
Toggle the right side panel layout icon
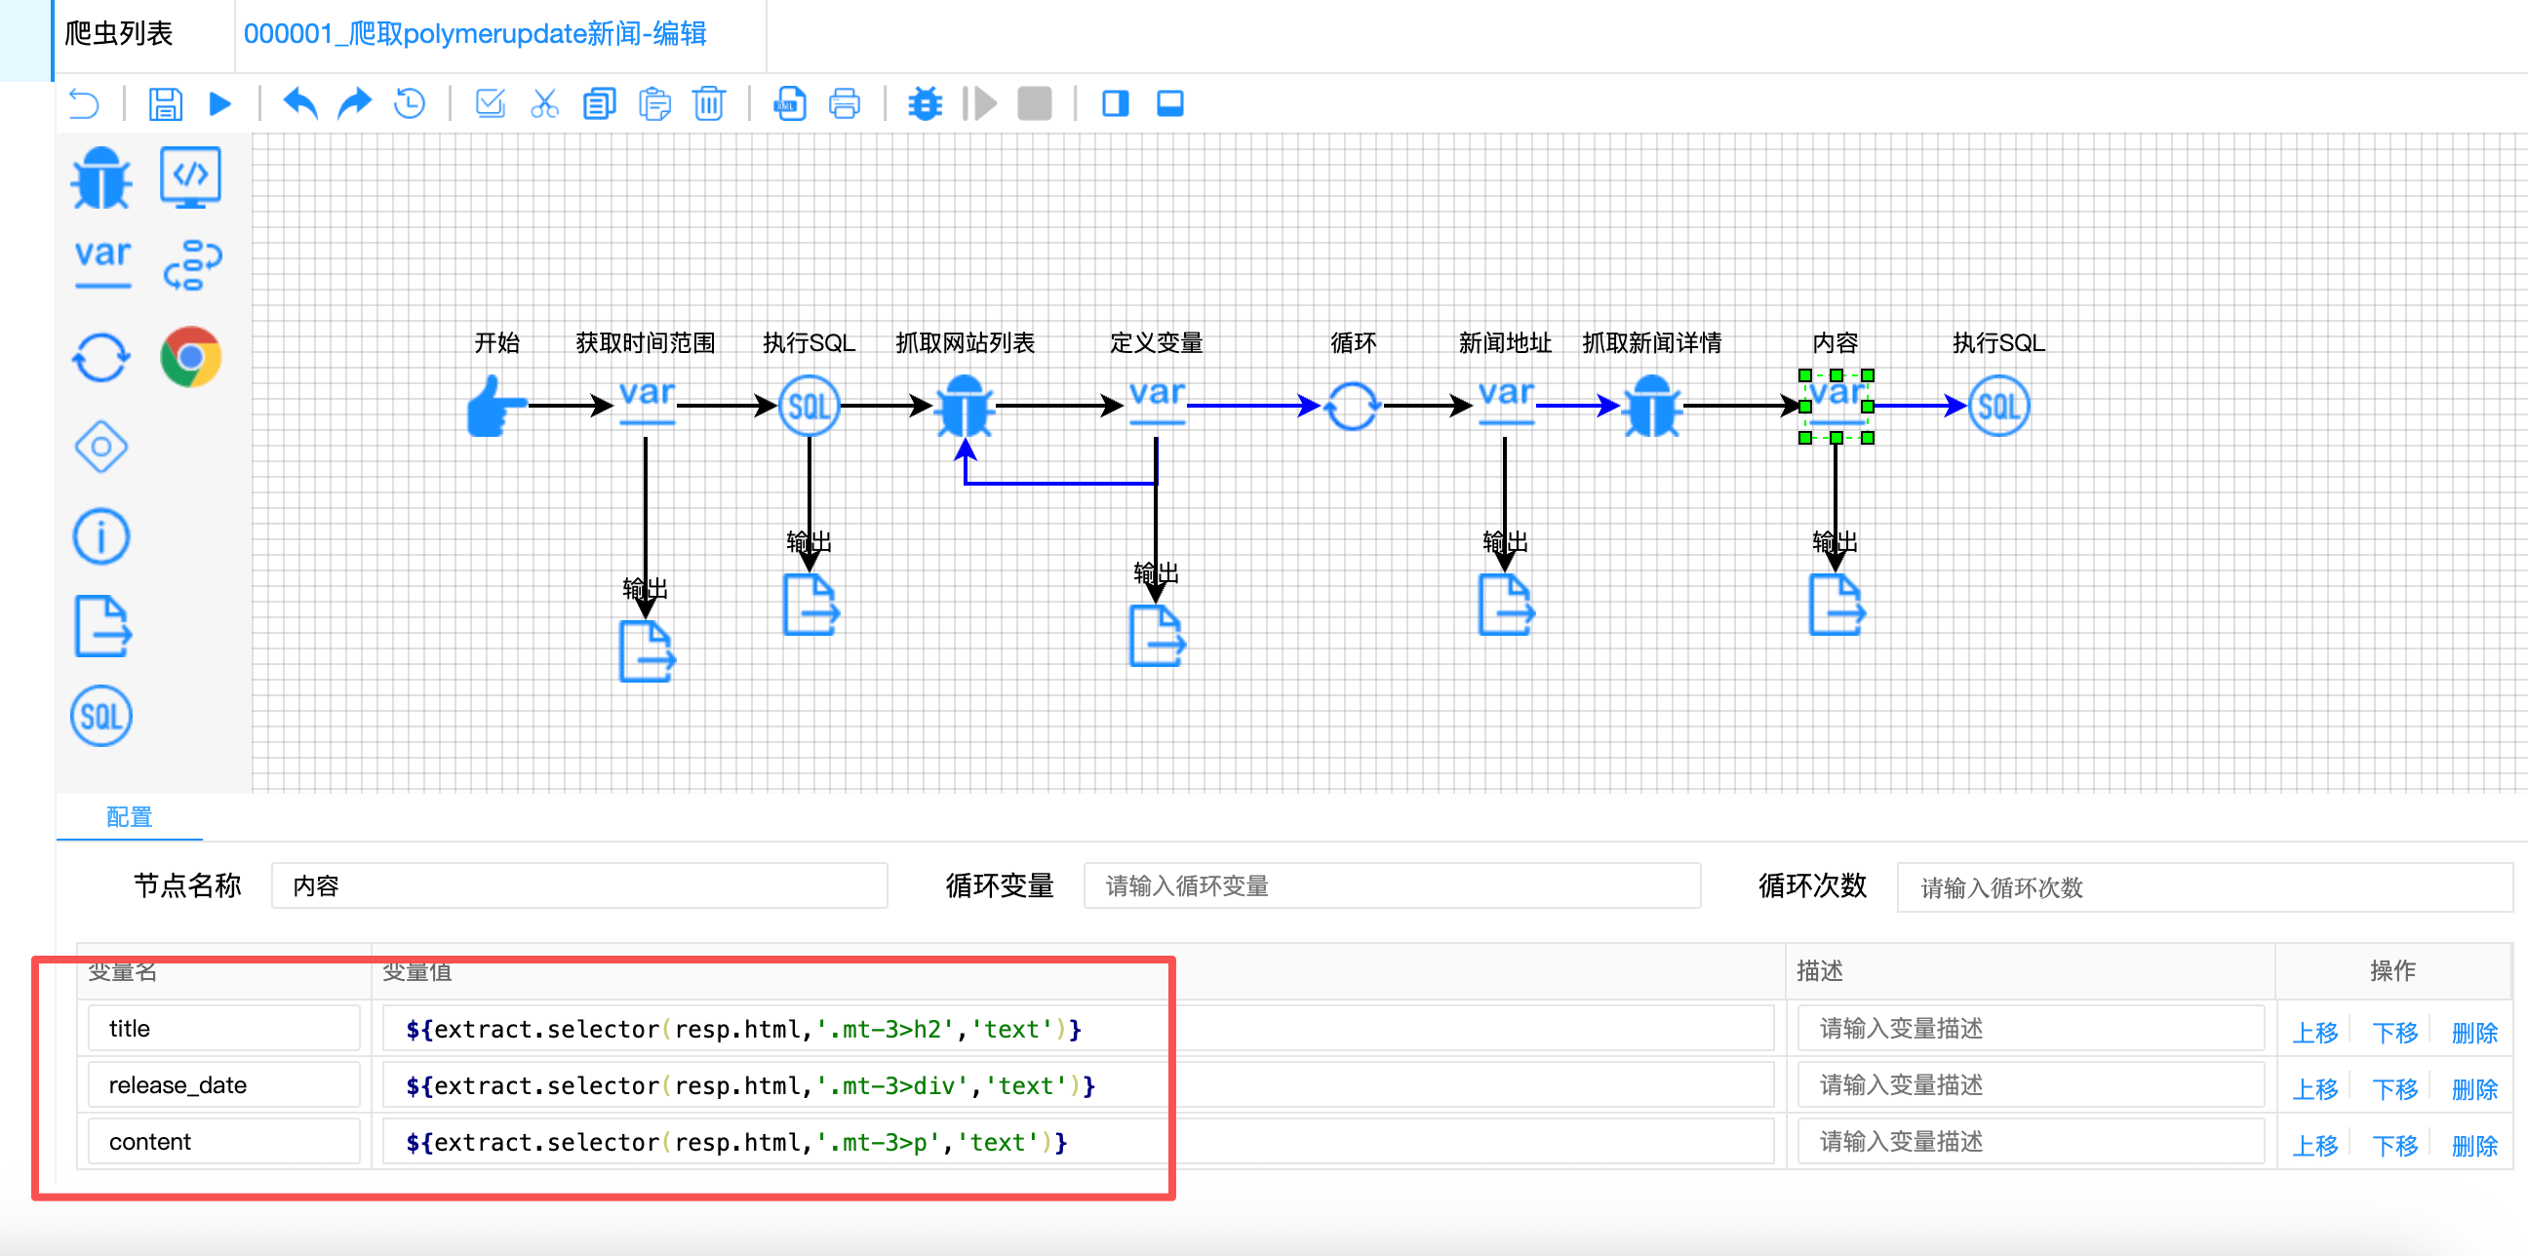(x=1115, y=103)
